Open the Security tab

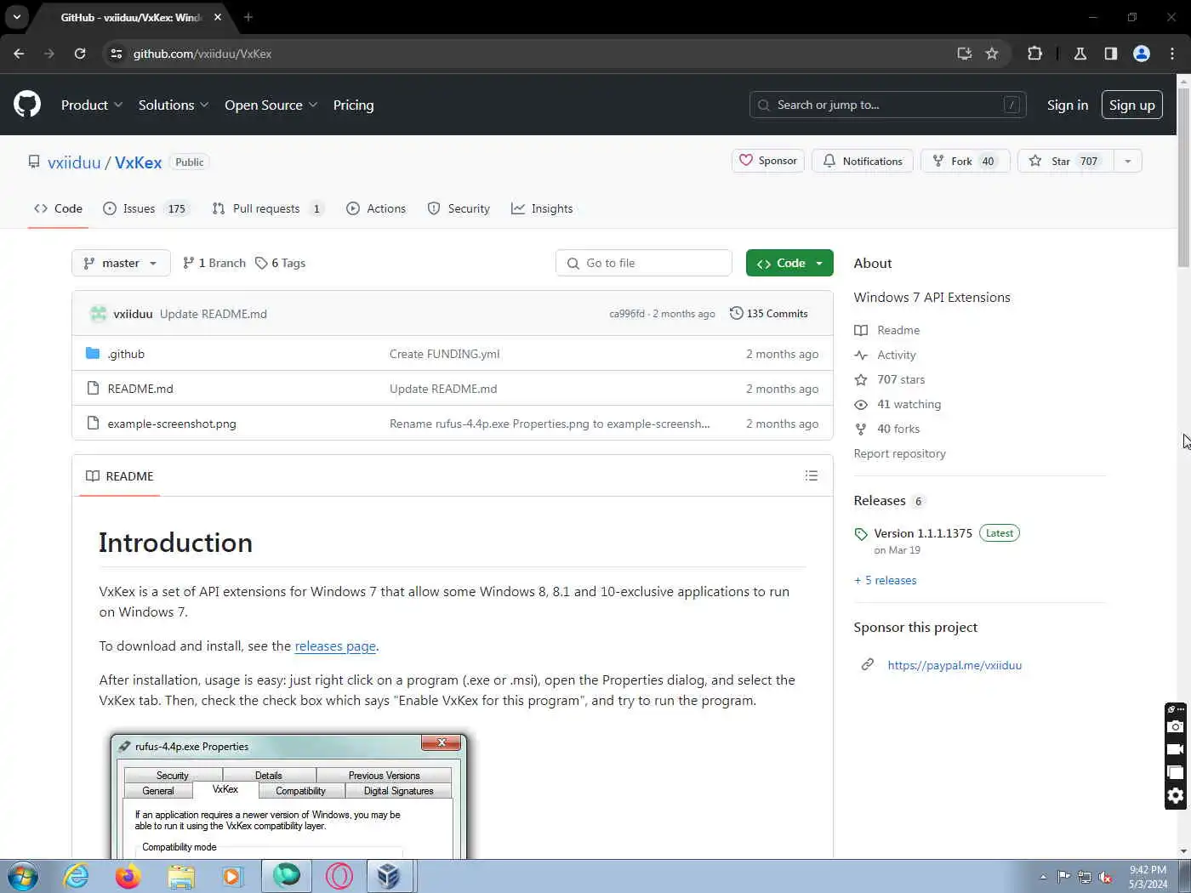tap(459, 208)
